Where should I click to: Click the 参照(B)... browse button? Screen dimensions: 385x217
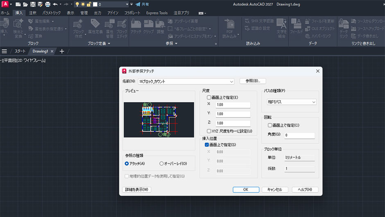point(253,81)
